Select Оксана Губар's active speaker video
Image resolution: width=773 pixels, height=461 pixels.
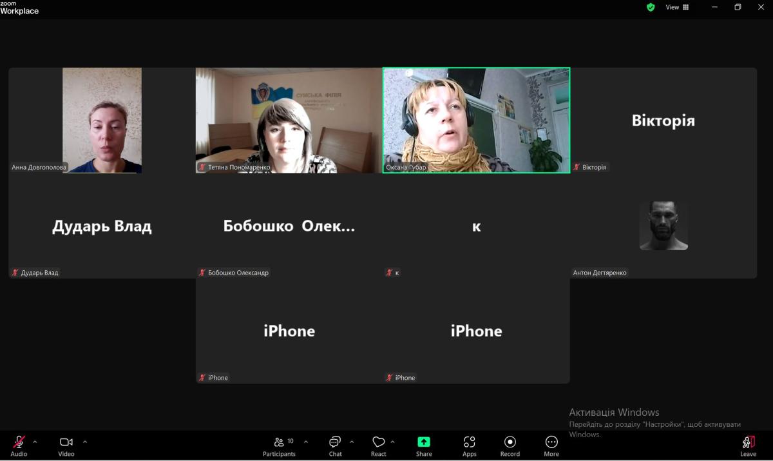point(476,120)
